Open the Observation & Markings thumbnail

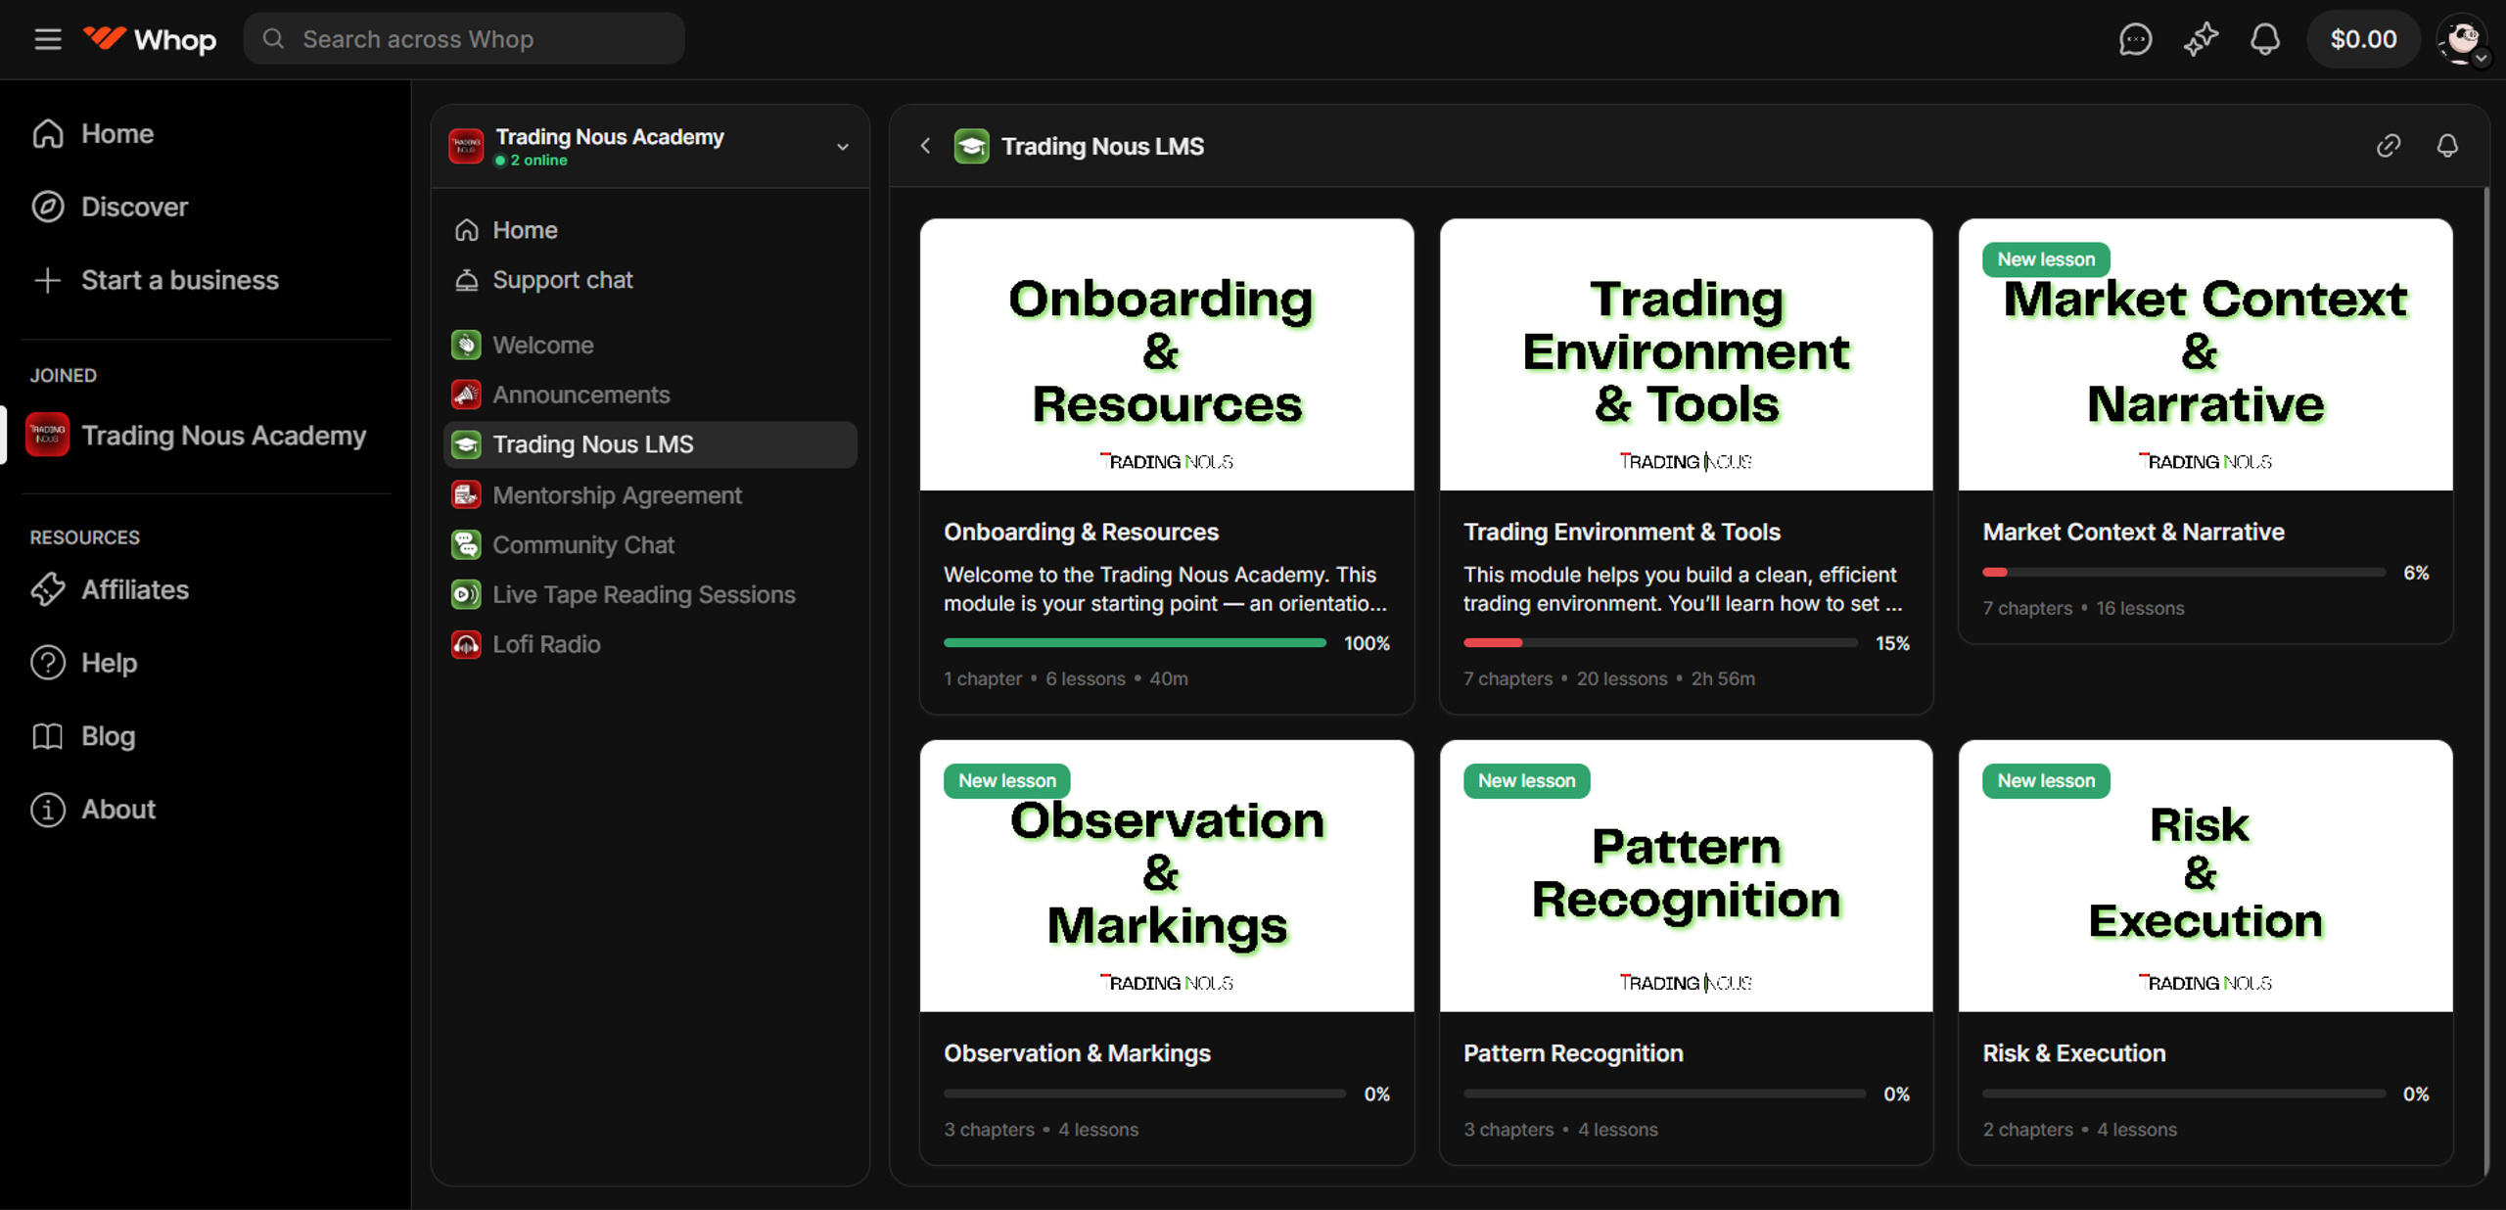click(x=1167, y=876)
